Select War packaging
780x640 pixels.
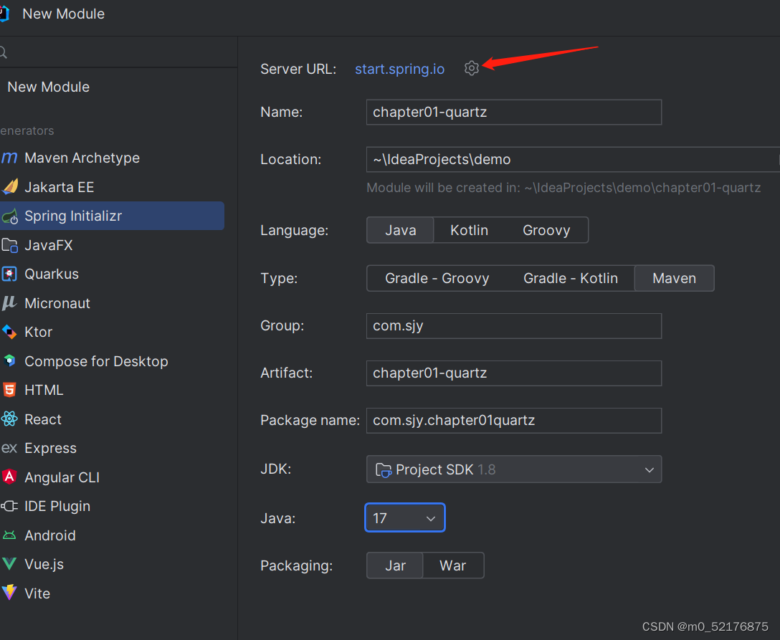tap(452, 565)
